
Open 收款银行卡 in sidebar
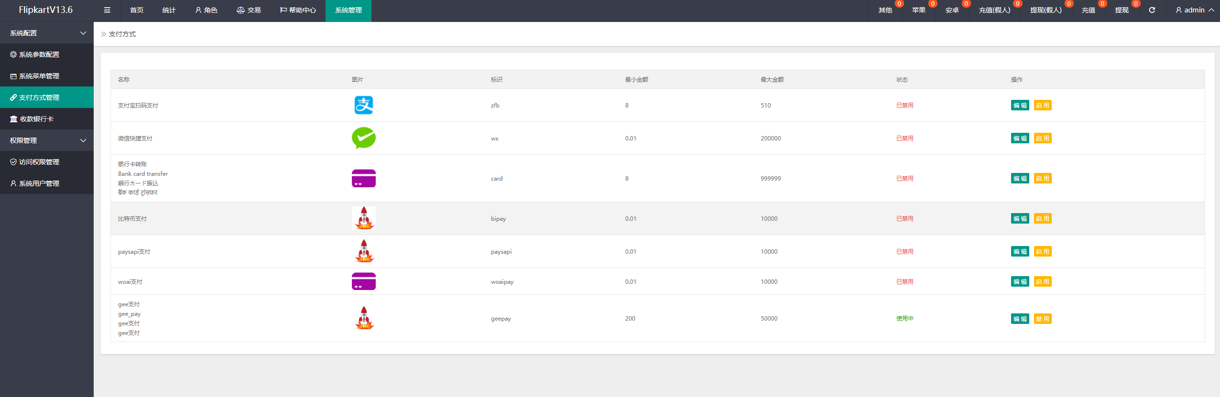47,119
